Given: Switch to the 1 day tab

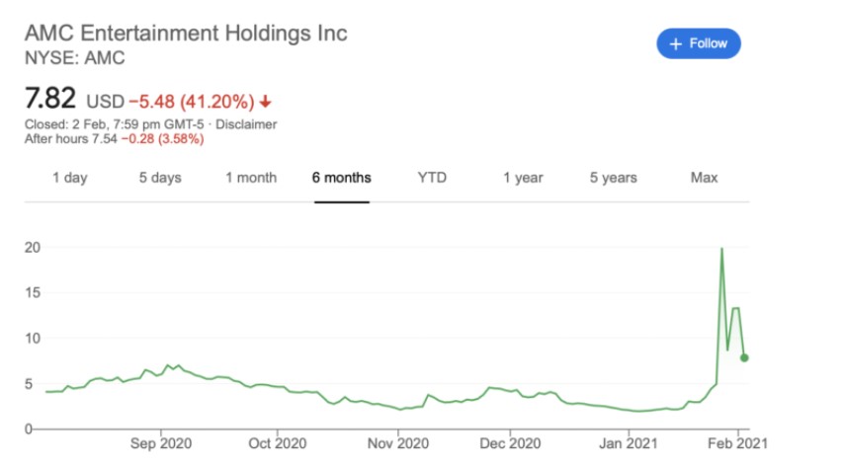Looking at the screenshot, I should coord(69,178).
